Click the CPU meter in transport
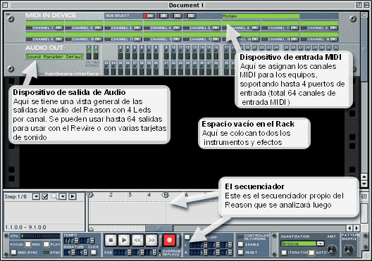The width and height of the screenshot is (372, 261). (40, 236)
